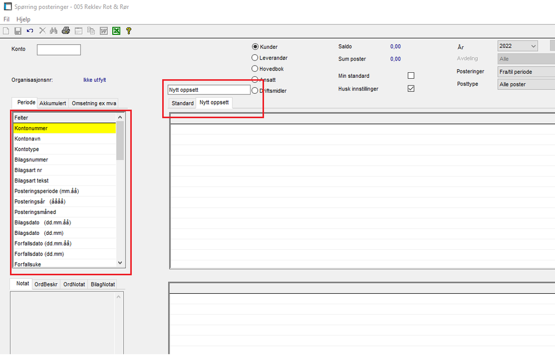Select Bilagsdato (dd.mm.åå) field
555x362 pixels.
tap(65, 222)
